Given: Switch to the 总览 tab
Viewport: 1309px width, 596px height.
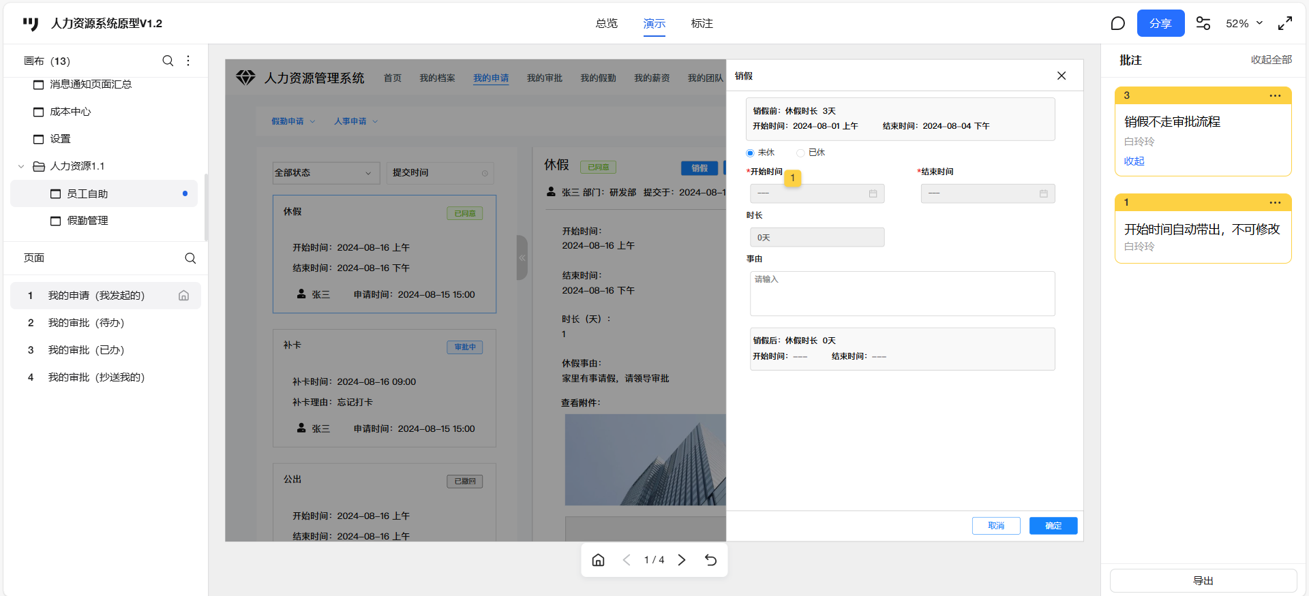Looking at the screenshot, I should (606, 24).
